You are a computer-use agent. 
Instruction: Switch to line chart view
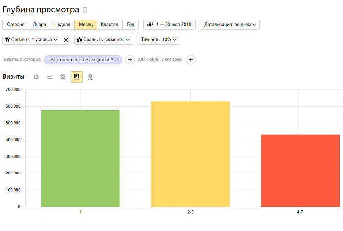pyautogui.click(x=49, y=77)
